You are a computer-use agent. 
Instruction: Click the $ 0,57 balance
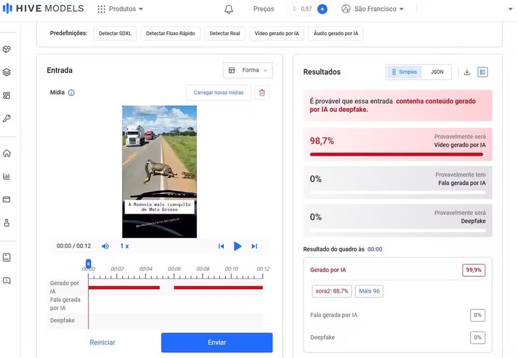(302, 9)
